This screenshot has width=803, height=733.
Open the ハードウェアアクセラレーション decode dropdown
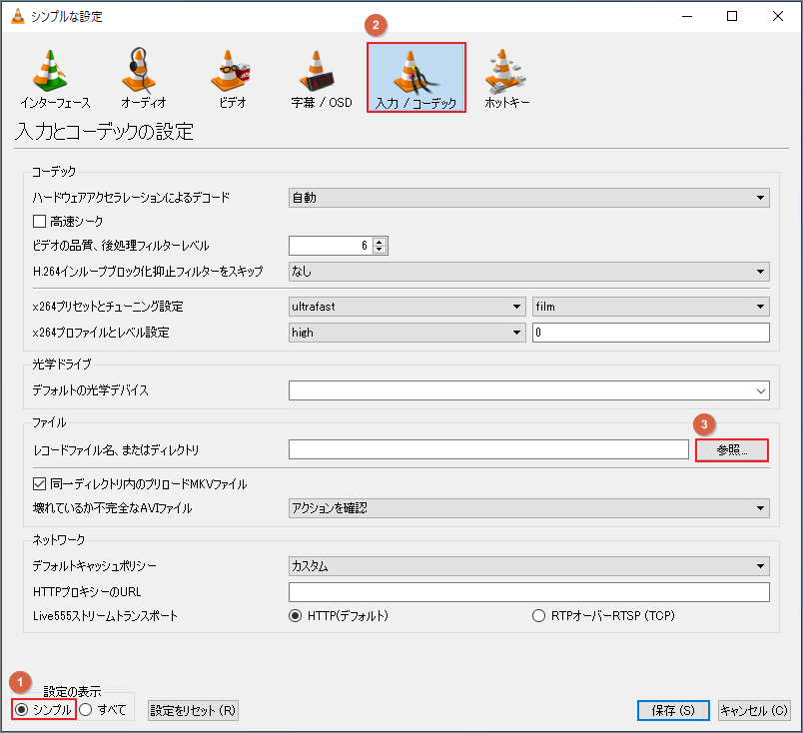tap(761, 198)
